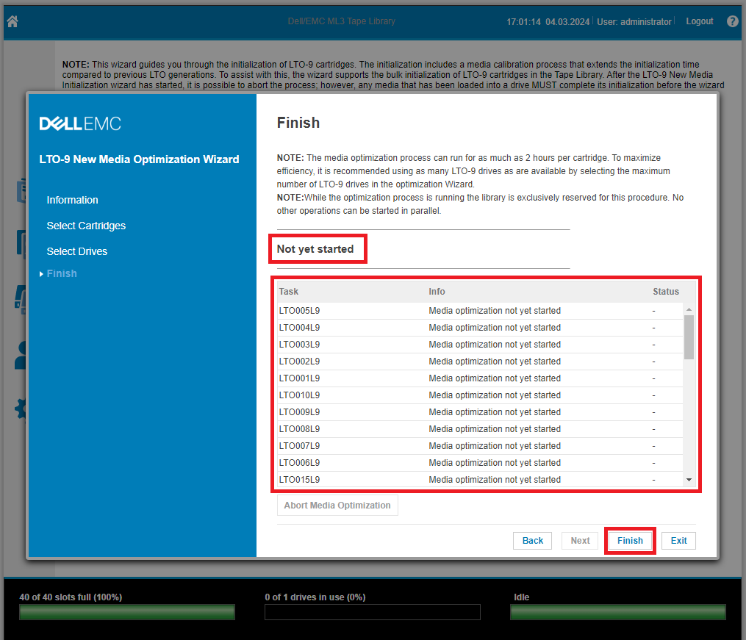Select the Finish step in sidebar

[x=62, y=273]
